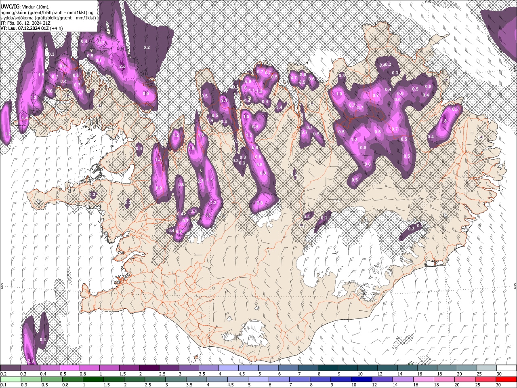Click the 3.5 swatch in lower legend row
Image resolution: width=517 pixels, height=388 pixels.
pos(197,379)
